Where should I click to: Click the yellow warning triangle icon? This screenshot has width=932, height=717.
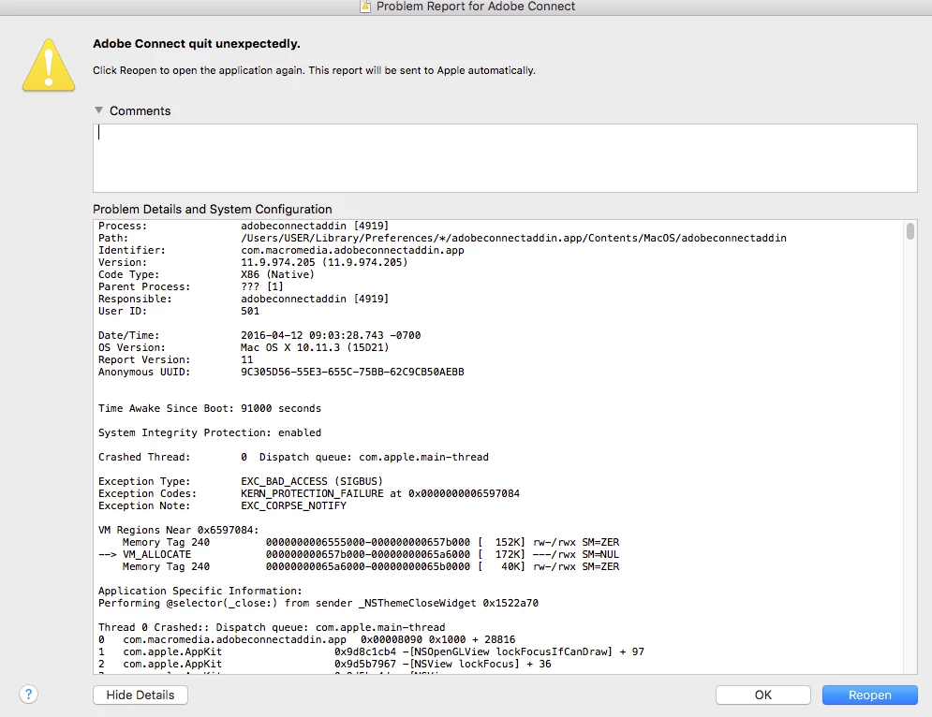pyautogui.click(x=49, y=66)
